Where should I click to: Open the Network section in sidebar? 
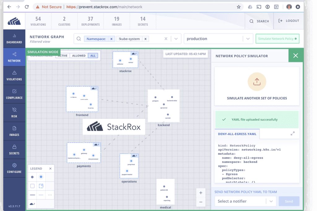pyautogui.click(x=14, y=57)
